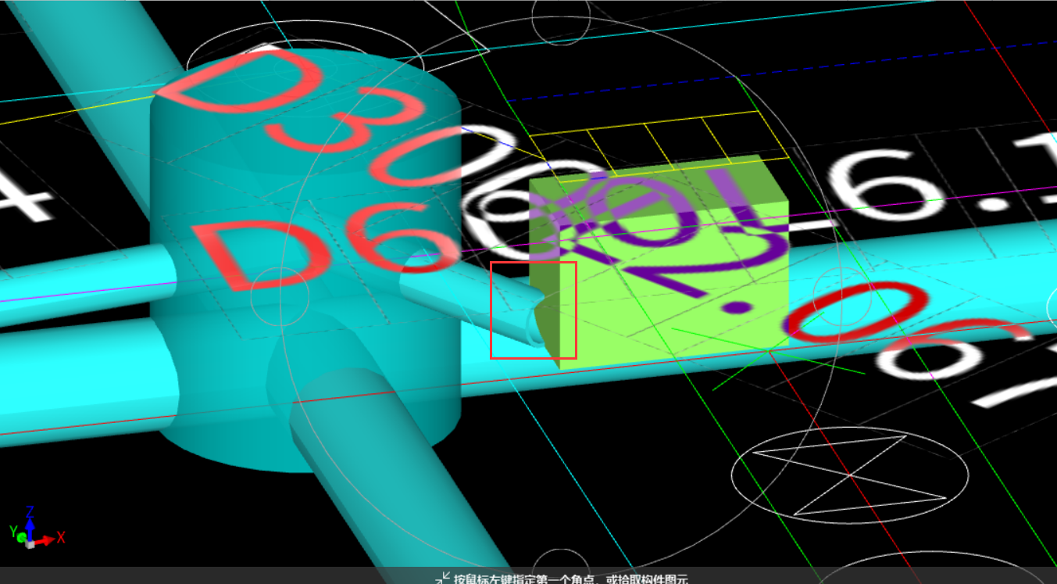Select the circle with crossed triangles symbol
1057x584 pixels.
849,474
